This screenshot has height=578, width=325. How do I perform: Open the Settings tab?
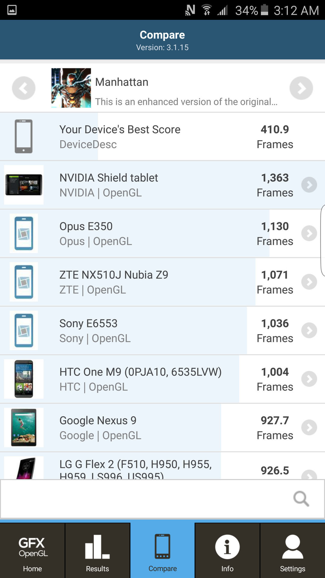tap(292, 550)
